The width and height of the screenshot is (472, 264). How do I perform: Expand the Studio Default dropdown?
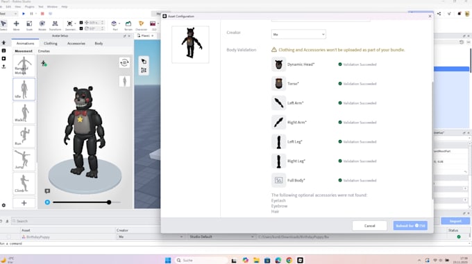[221, 237]
